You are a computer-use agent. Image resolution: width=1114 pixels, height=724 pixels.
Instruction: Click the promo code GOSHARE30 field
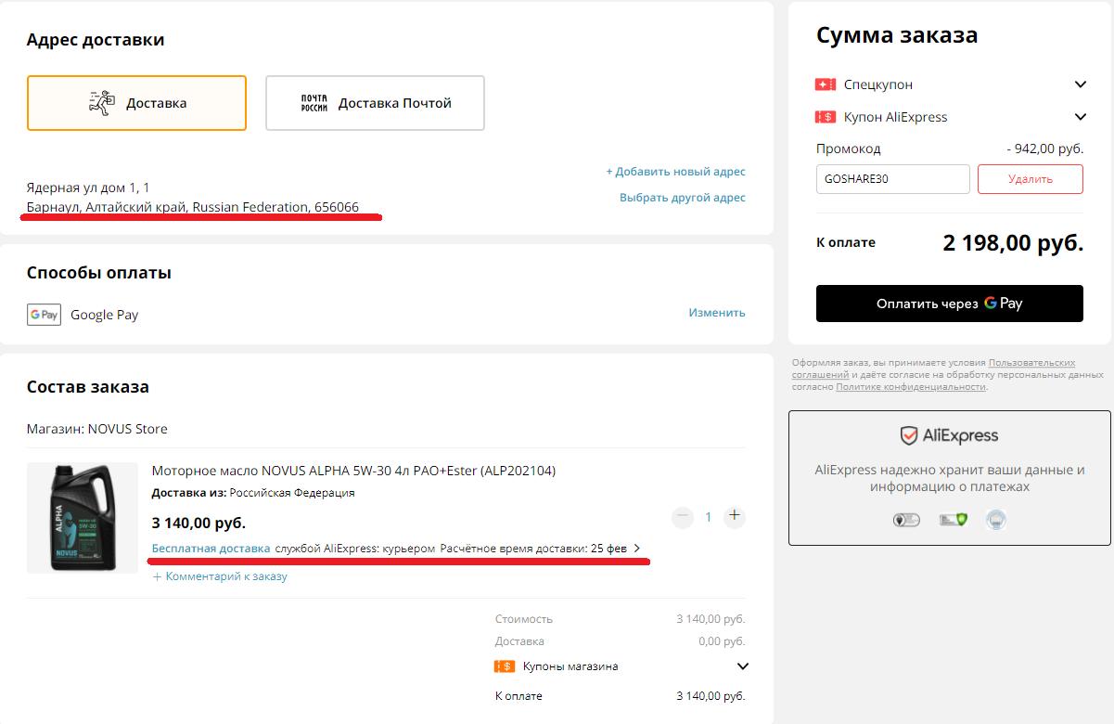tap(893, 179)
